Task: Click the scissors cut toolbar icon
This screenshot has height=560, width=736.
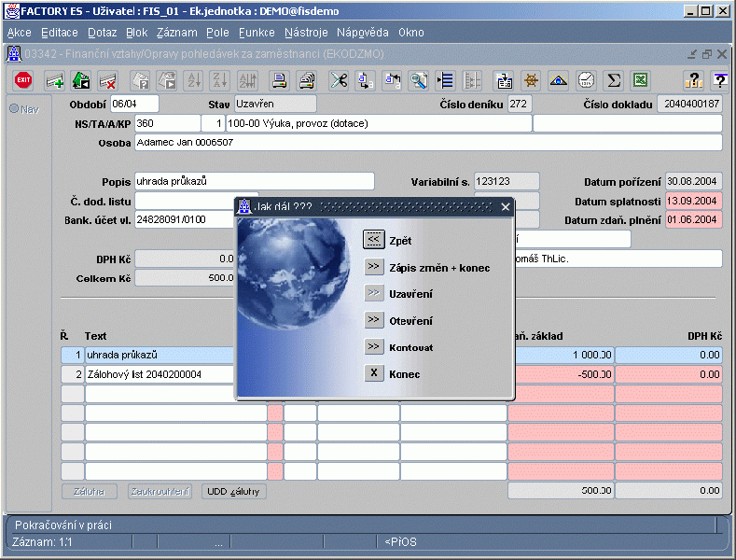Action: pyautogui.click(x=339, y=81)
